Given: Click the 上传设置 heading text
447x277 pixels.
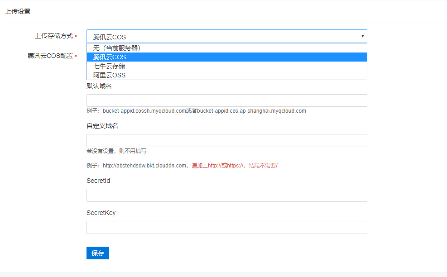Looking at the screenshot, I should [x=18, y=11].
